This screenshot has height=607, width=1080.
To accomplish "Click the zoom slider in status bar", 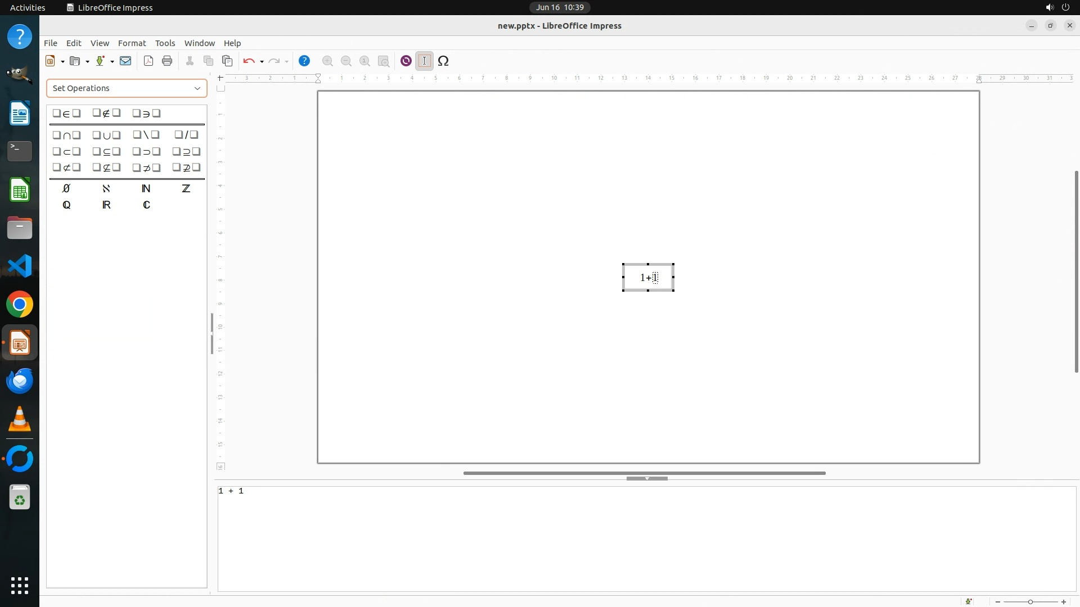I will [1030, 602].
